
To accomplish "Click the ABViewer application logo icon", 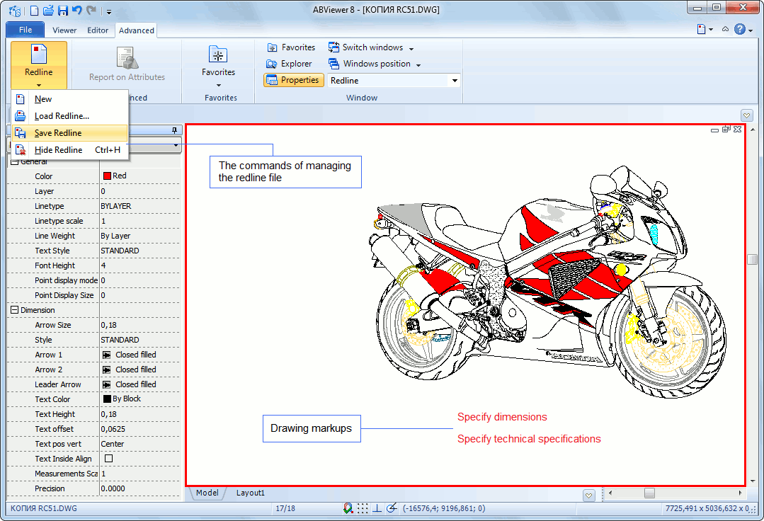I will click(15, 11).
